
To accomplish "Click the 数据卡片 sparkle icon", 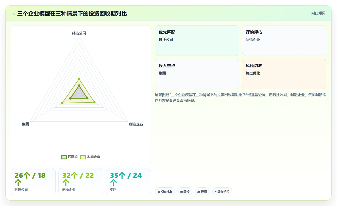I will point(216,191).
